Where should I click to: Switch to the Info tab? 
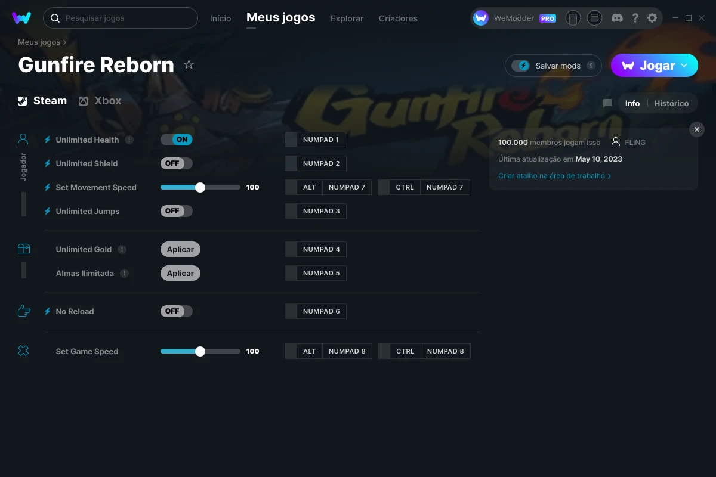coord(632,103)
